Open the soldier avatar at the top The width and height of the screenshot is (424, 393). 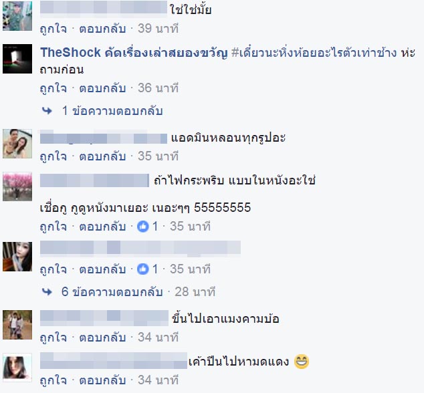coord(17,15)
